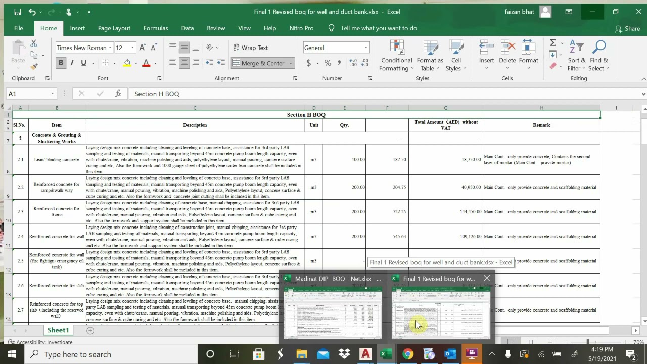Open the Font settings dialog launcher

159,78
